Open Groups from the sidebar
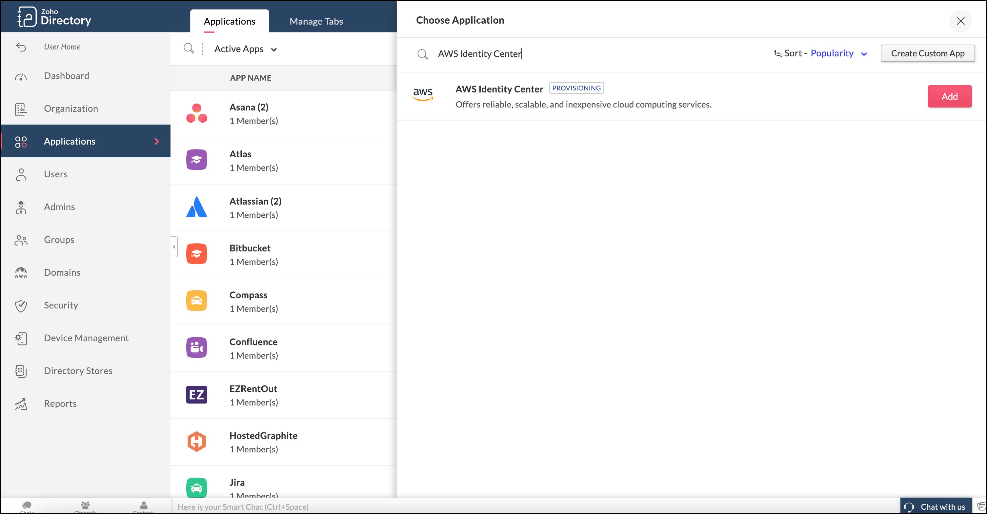Screen dimensions: 987x514 pyautogui.click(x=86, y=239)
